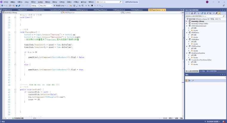Click the refresh icon in Solution Explorer toolbar

(205, 13)
